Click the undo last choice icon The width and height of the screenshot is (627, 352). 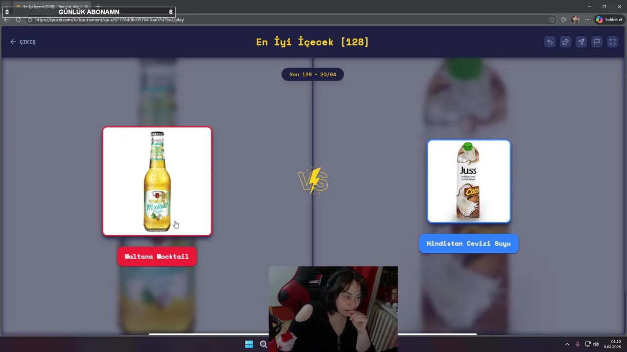pos(550,42)
